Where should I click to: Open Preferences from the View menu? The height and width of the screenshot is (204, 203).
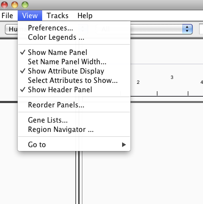click(x=74, y=28)
